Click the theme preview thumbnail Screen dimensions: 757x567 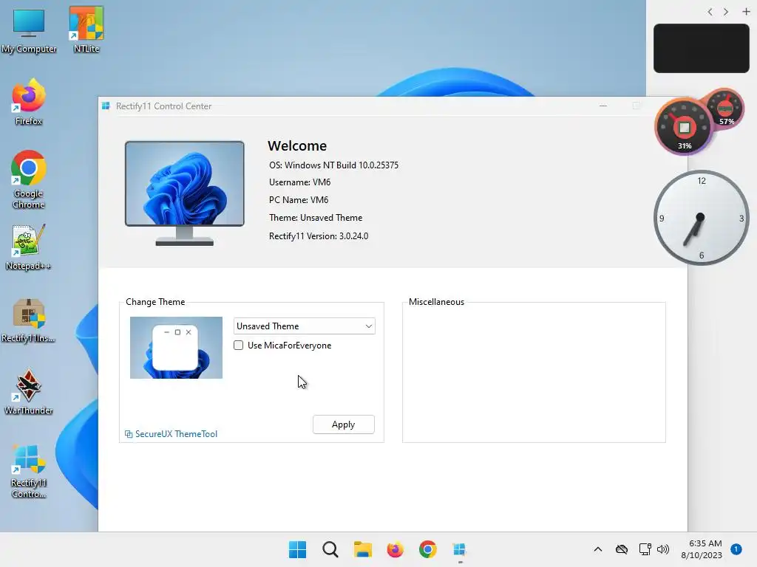176,348
